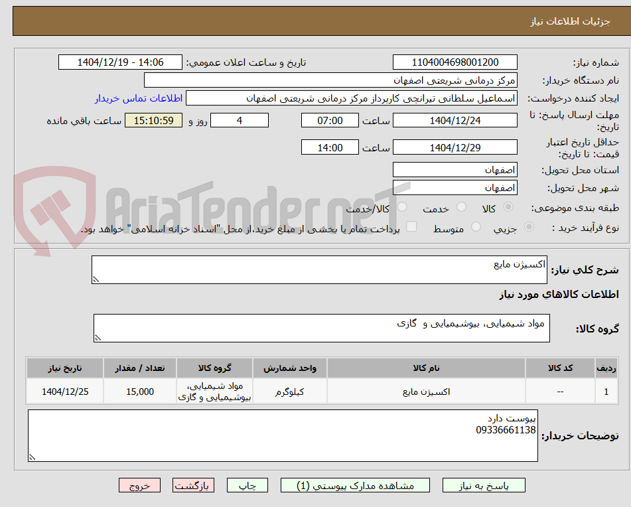
Task: Select the کالا radio button
Action: pos(508,207)
